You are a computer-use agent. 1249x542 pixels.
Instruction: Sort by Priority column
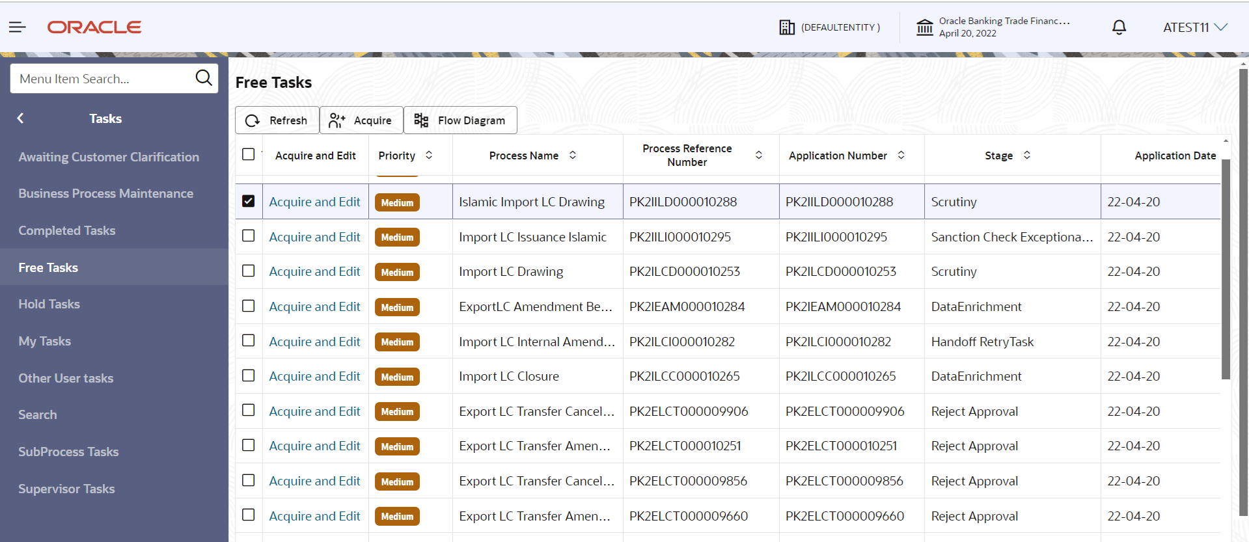pos(429,156)
